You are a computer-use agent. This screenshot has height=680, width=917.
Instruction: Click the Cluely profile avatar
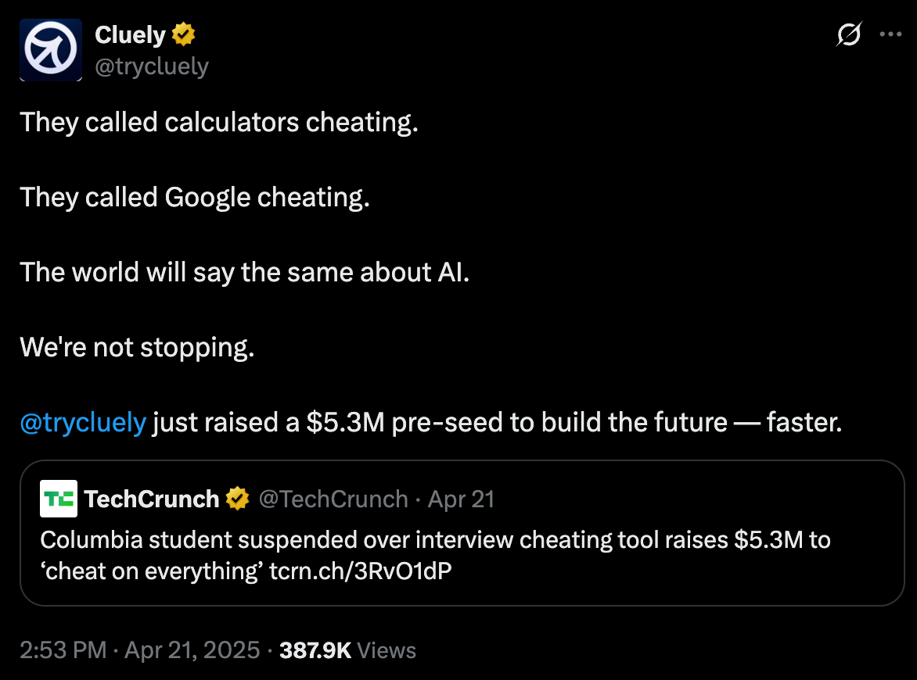[x=51, y=51]
